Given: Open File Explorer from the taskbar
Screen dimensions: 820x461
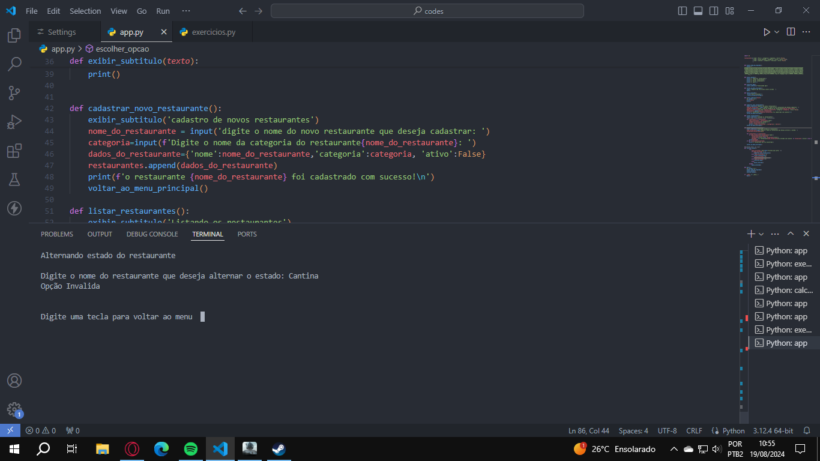Looking at the screenshot, I should tap(103, 449).
